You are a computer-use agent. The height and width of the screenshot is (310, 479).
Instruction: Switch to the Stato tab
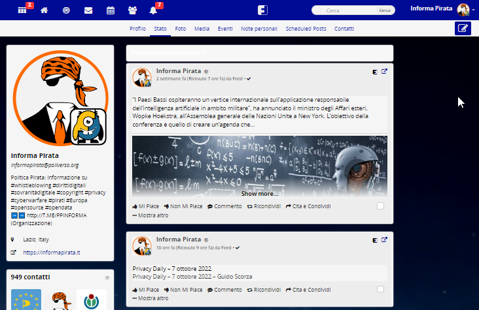click(160, 29)
